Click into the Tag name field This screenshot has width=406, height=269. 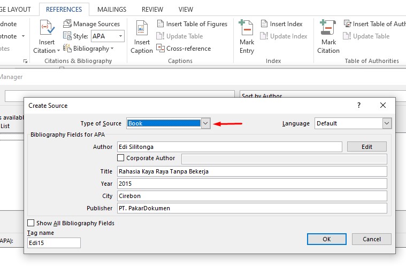tap(54, 243)
